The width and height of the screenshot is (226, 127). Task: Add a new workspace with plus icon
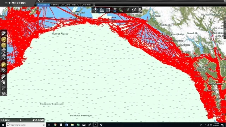click(x=94, y=5)
